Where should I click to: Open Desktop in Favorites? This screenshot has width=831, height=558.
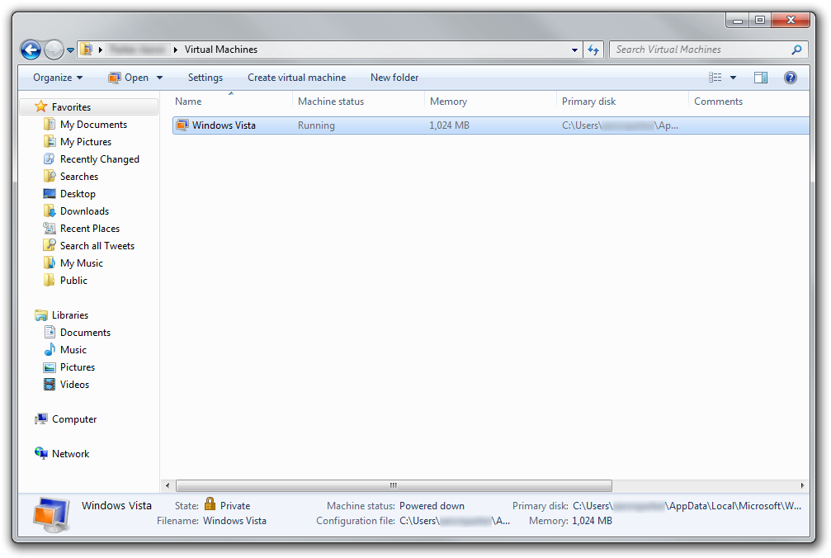click(78, 194)
